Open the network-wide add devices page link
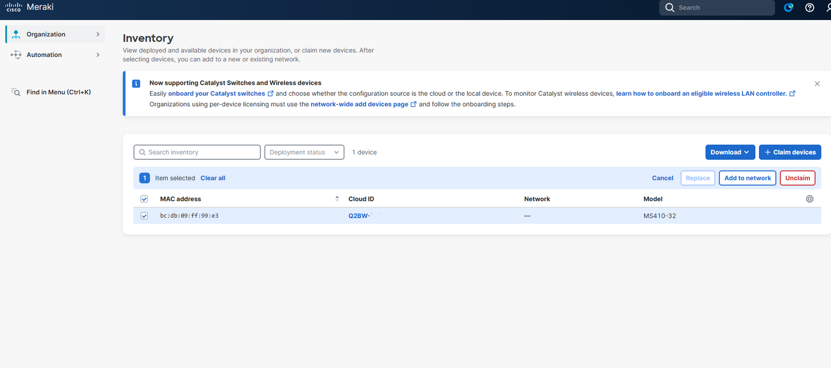Screen dimensions: 831x368 click(359, 104)
